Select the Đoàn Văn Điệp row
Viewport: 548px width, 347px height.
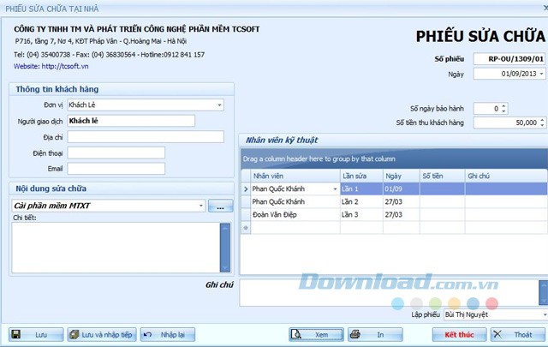(x=291, y=215)
